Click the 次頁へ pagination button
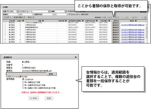The width and height of the screenshot is (151, 109). (x=127, y=17)
